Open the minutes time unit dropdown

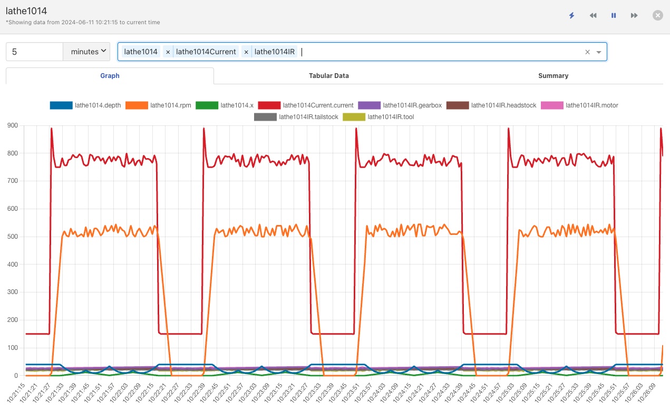pos(86,52)
